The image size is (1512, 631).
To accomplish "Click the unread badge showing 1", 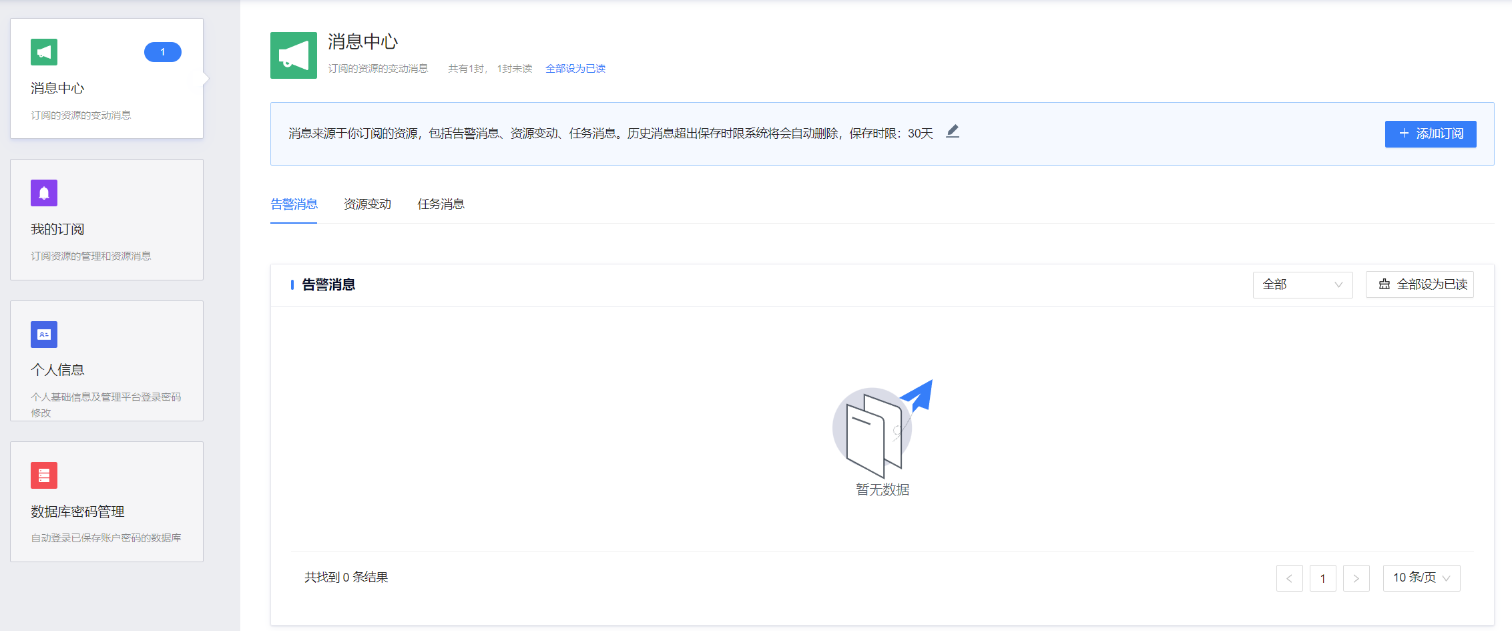I will click(x=162, y=52).
